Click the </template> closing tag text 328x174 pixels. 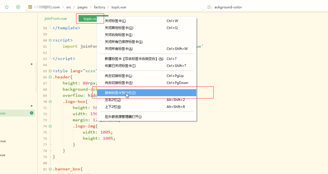(66, 28)
